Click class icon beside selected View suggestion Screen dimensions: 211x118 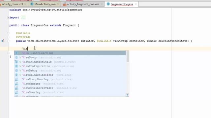tap(16, 53)
